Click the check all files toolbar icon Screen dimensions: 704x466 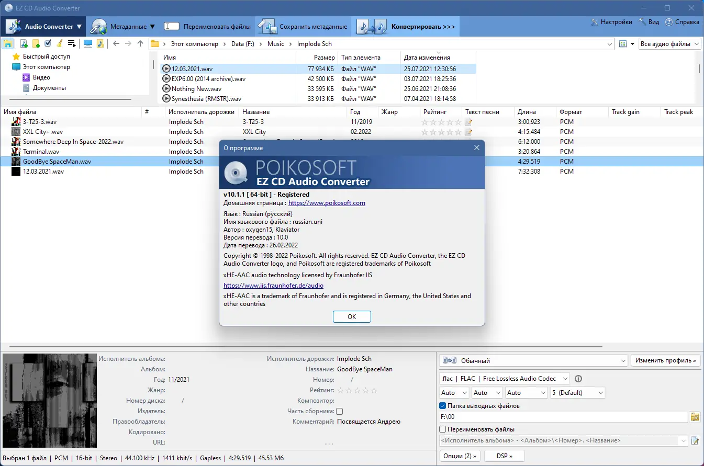coord(48,43)
